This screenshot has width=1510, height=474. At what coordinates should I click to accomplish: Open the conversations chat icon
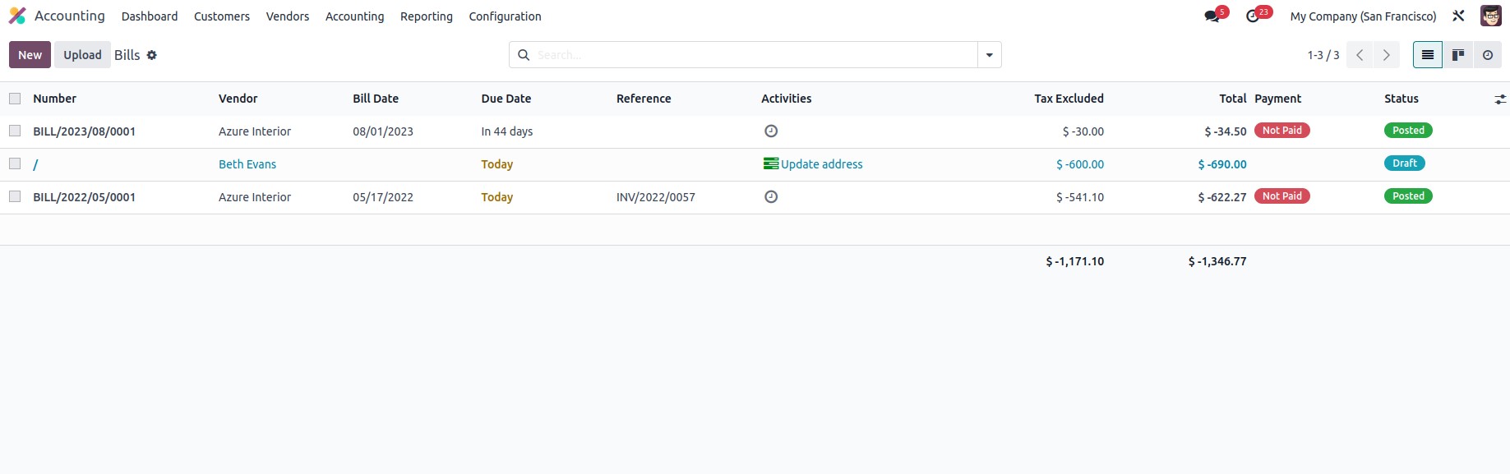pos(1212,16)
